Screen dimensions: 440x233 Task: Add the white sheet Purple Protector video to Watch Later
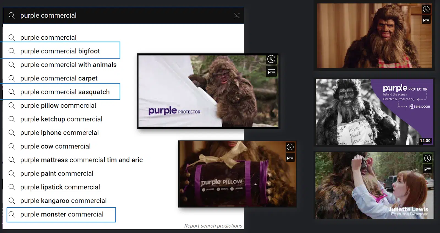point(271,59)
